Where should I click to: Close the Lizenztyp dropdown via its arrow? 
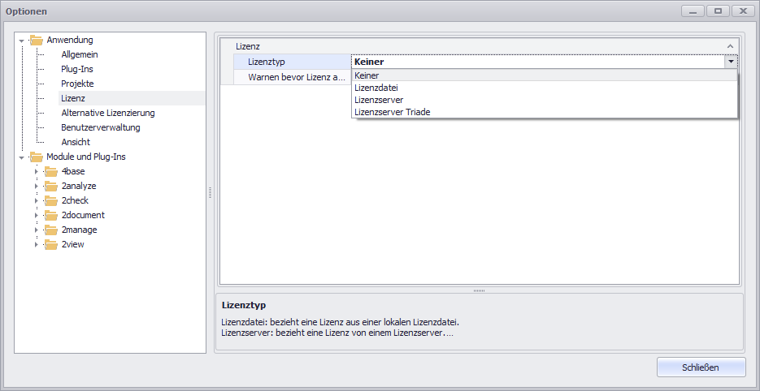point(731,62)
